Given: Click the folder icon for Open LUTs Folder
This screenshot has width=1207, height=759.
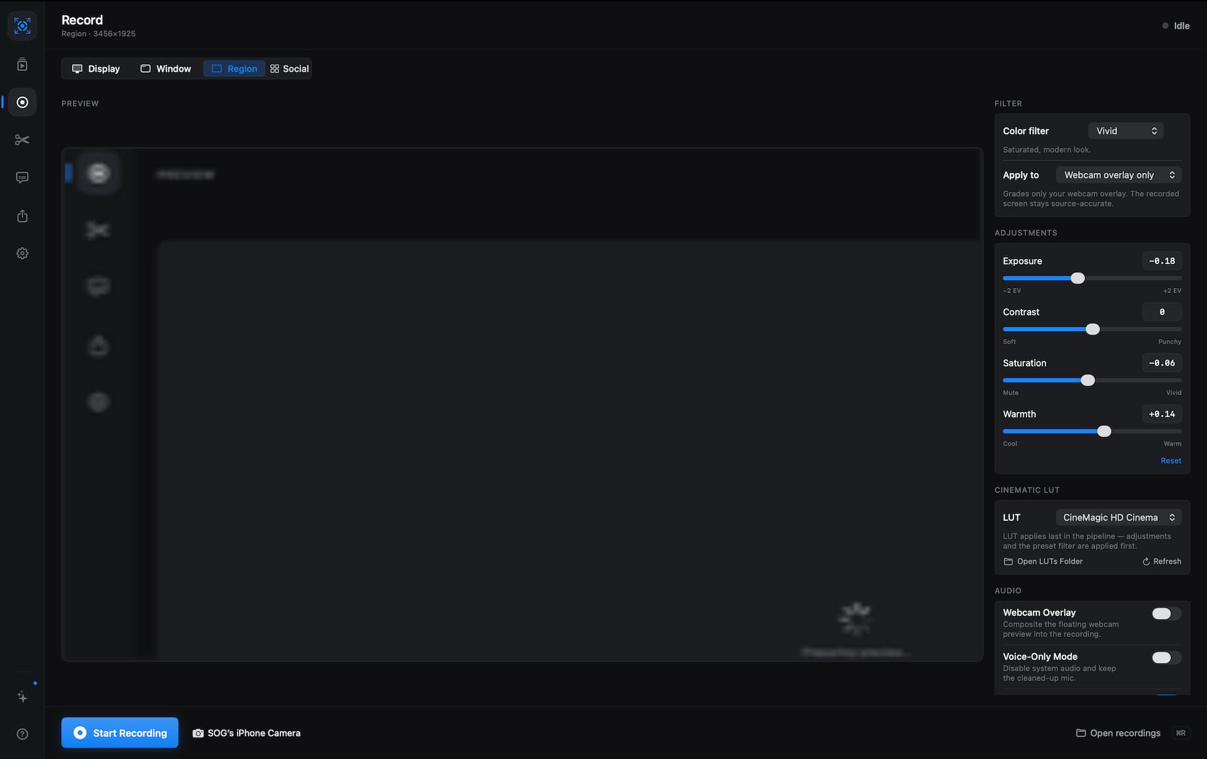Looking at the screenshot, I should coord(1008,562).
